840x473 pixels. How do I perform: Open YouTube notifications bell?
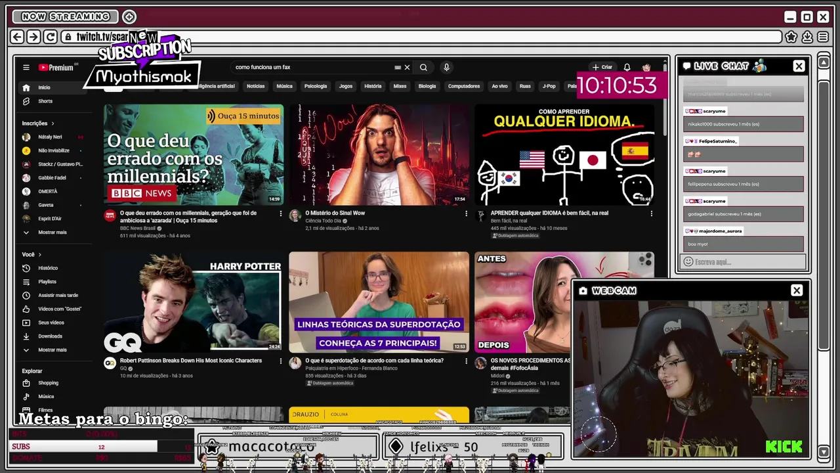[x=627, y=67]
